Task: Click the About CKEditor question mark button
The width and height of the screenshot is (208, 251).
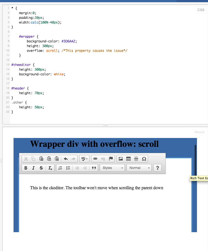Action: pos(157,168)
